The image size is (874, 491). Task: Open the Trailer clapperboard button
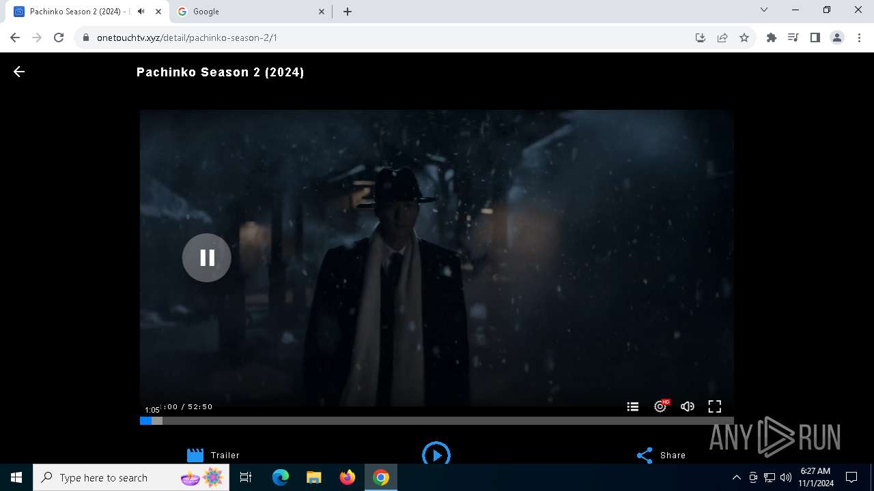pyautogui.click(x=213, y=455)
